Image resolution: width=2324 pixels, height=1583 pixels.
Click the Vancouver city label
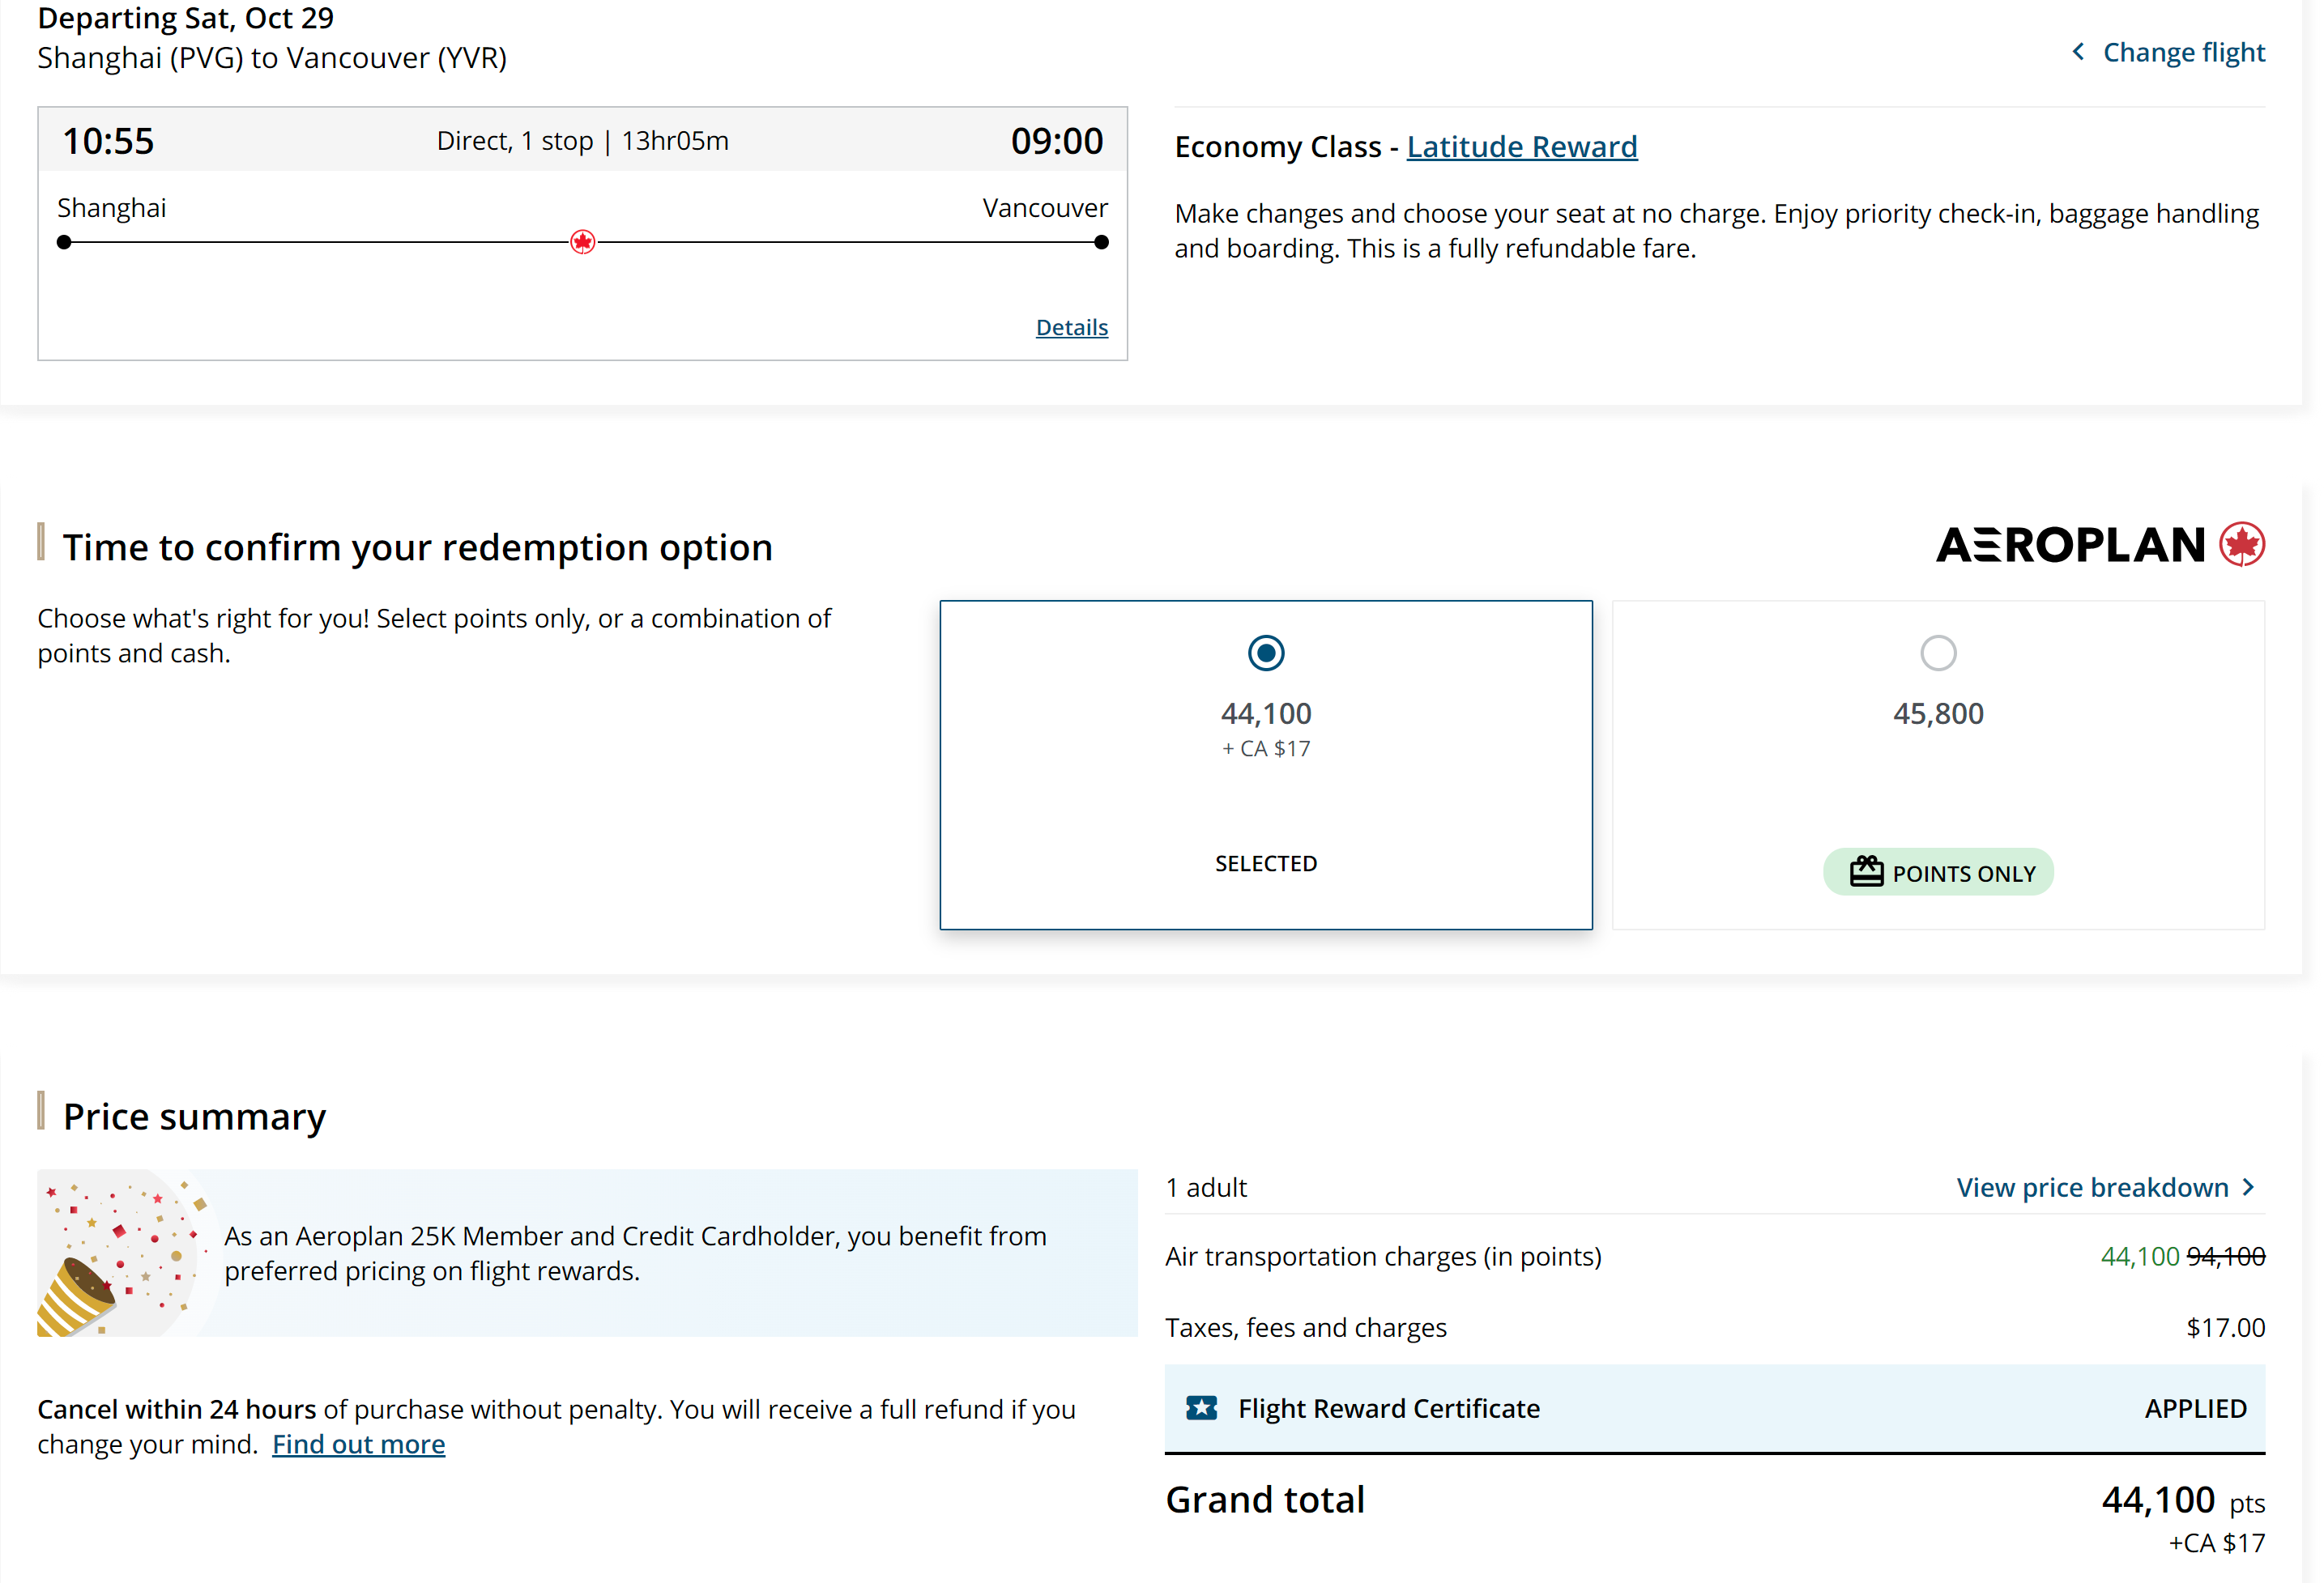point(1044,208)
